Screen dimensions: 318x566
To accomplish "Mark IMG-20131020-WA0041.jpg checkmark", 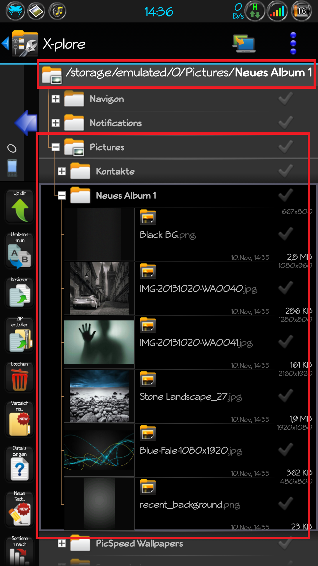I will 286,342.
